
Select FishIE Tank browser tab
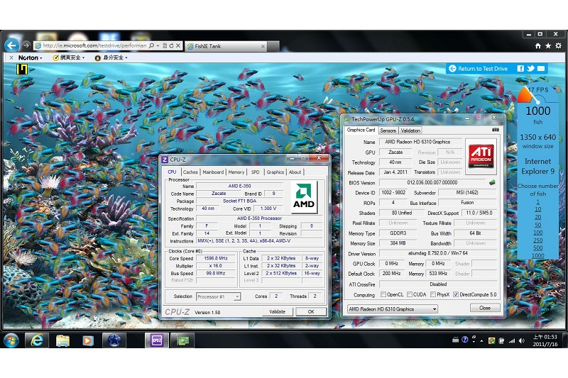pos(225,46)
